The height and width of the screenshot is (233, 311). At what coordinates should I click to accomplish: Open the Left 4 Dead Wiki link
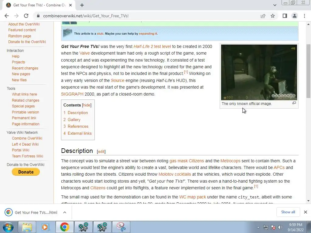click(25, 144)
